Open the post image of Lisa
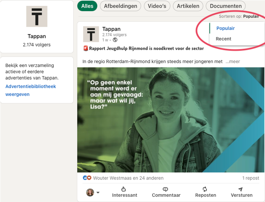Image resolution: width=265 pixels, height=202 pixels. 170,120
